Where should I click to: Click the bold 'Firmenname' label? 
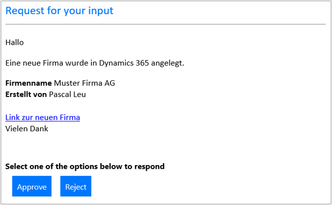(x=28, y=83)
